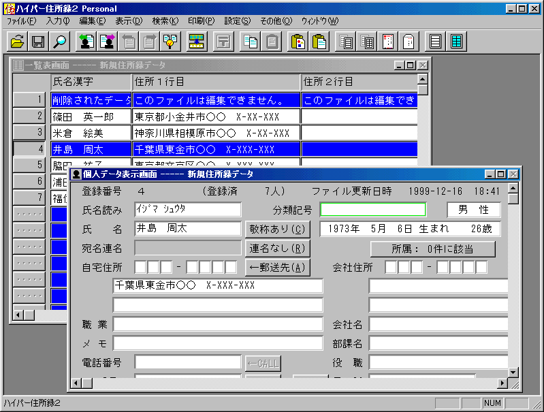Click the 職業 input field
Image resolution: width=544 pixels, height=412 pixels.
click(218, 324)
